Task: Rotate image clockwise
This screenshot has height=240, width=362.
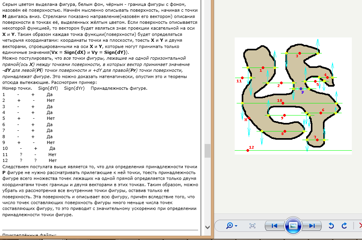Action: [x=344, y=226]
